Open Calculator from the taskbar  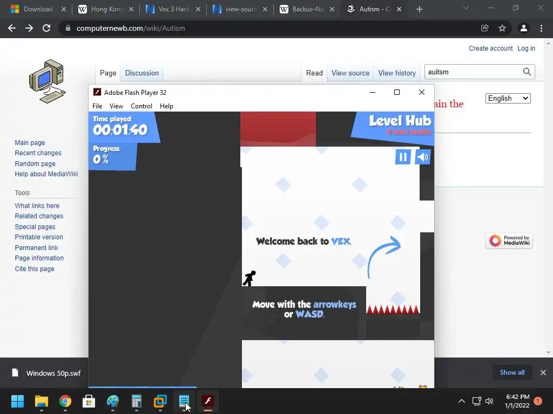137,401
